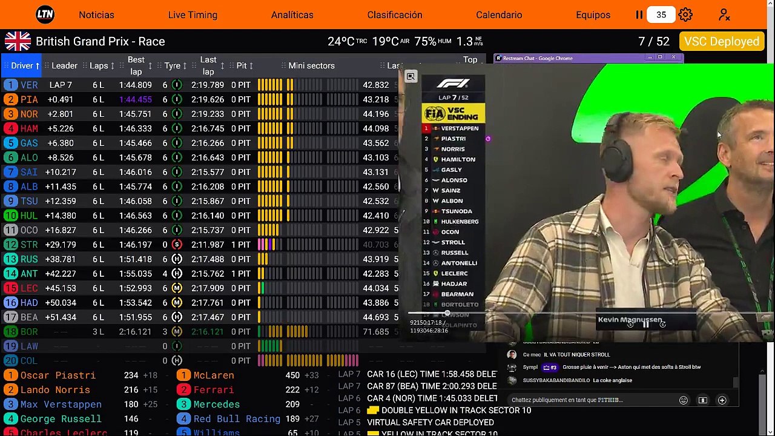
Task: Click the video progress slider knob
Action: (x=447, y=313)
